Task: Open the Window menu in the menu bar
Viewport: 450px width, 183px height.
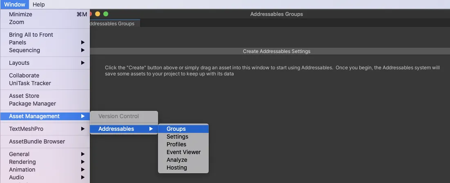Action: pyautogui.click(x=15, y=4)
